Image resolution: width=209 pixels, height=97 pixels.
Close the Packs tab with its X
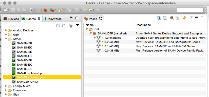point(100,19)
